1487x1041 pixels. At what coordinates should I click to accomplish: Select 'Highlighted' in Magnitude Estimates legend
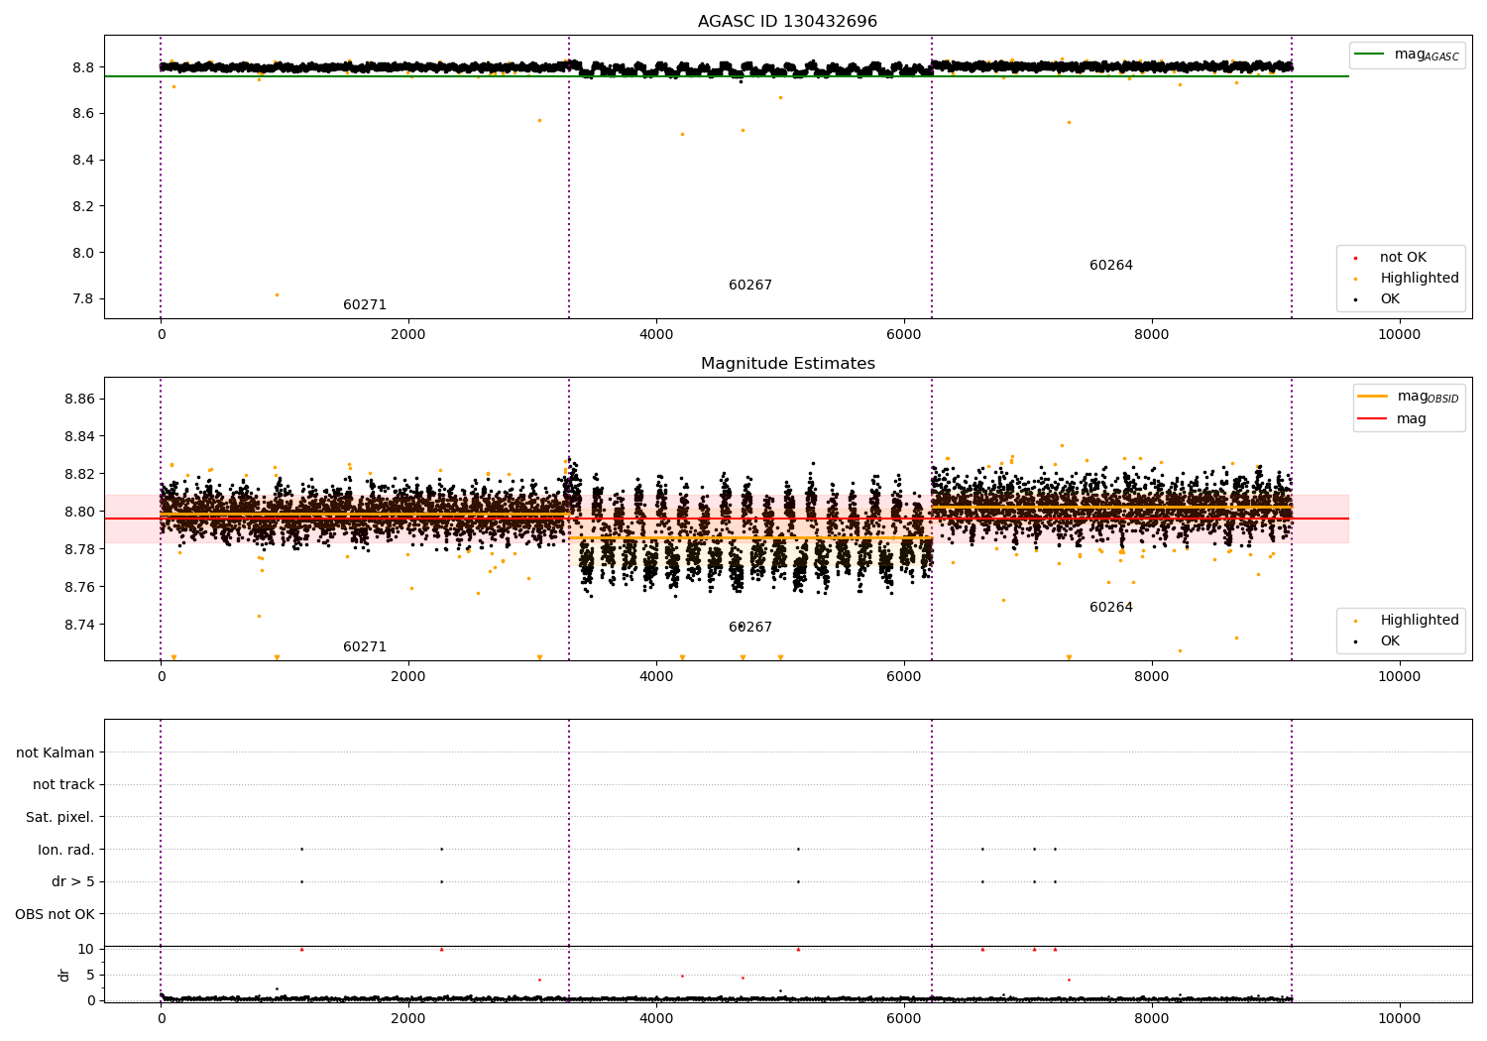(1420, 621)
